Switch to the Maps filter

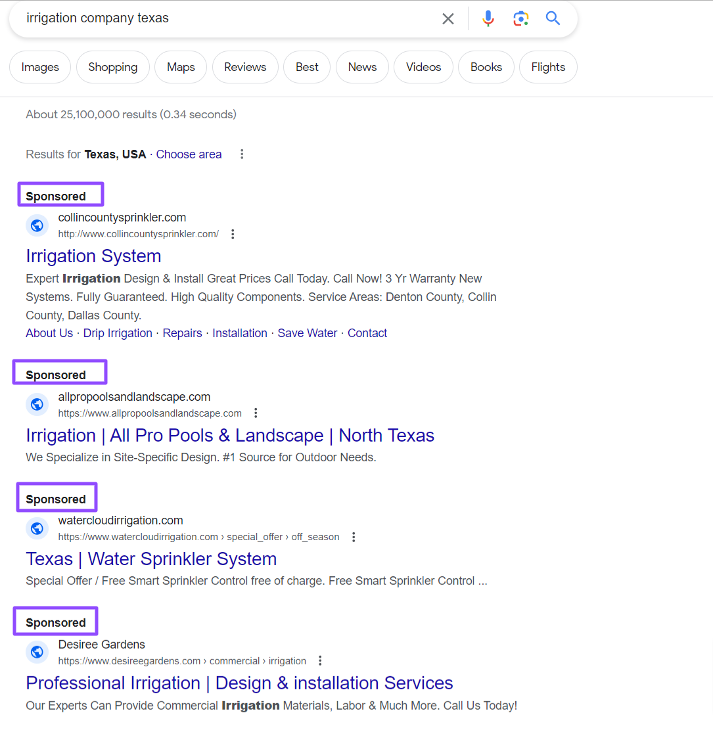tap(181, 67)
